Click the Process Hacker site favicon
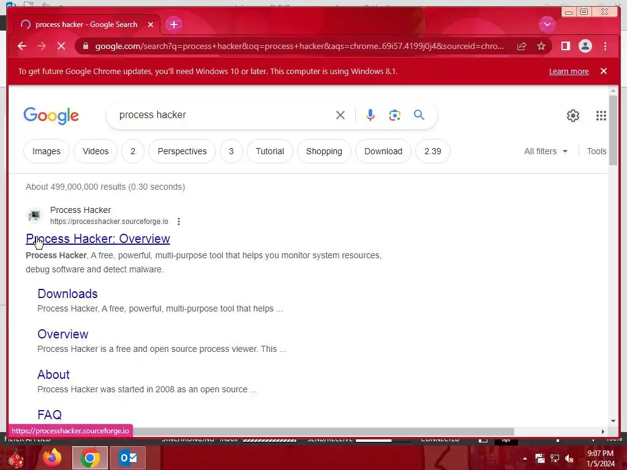This screenshot has height=470, width=627. (34, 215)
